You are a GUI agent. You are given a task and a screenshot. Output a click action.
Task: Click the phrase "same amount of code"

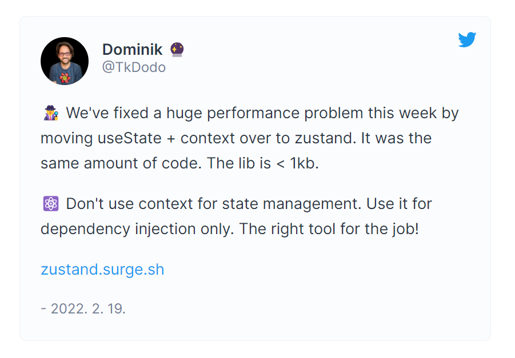pyautogui.click(x=121, y=163)
